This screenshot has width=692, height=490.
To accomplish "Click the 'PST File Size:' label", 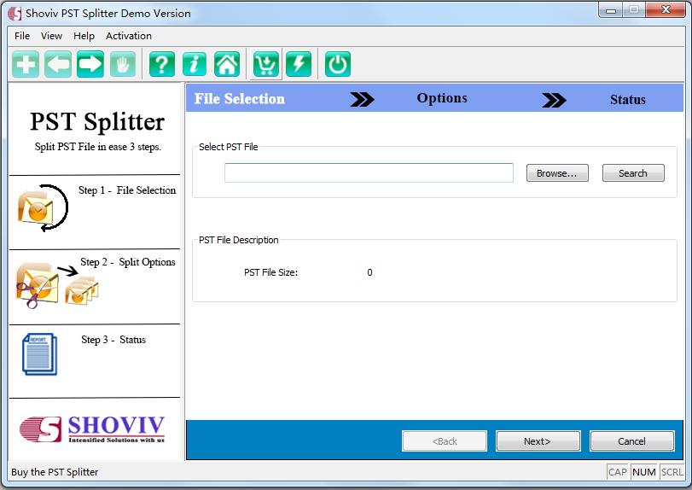I will (x=271, y=272).
